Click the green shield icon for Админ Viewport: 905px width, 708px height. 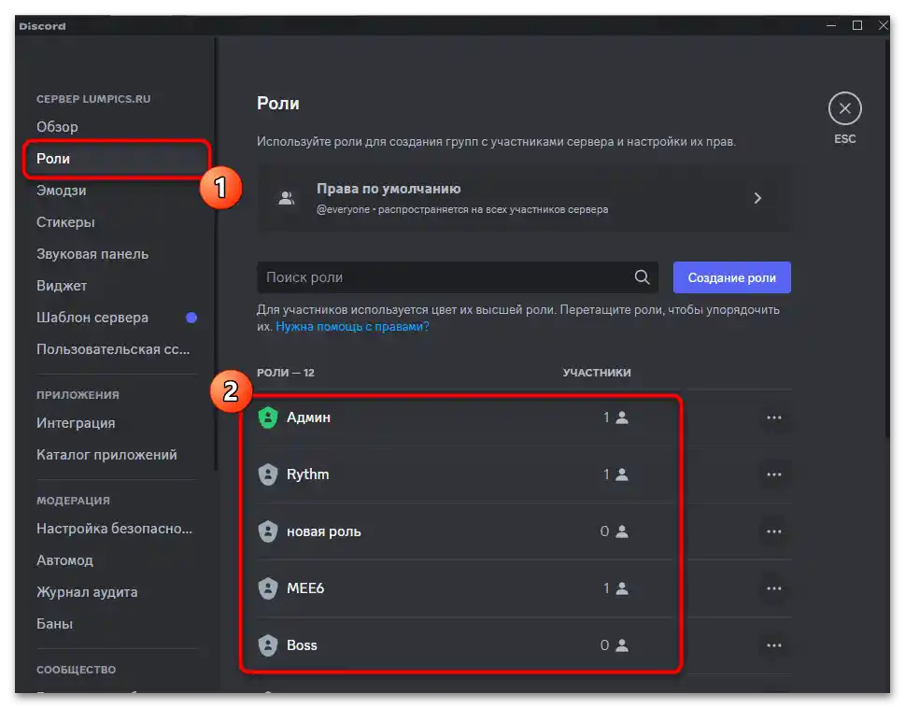click(268, 418)
